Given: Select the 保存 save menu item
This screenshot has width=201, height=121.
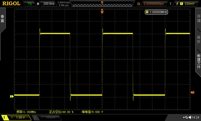Looking at the screenshot, I should pyautogui.click(x=198, y=40).
